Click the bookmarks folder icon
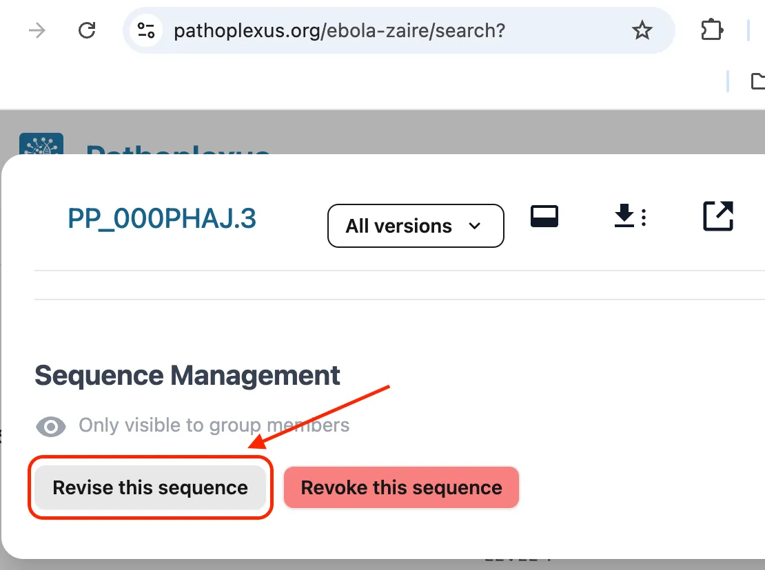Viewport: 765px width, 570px height. tap(757, 81)
